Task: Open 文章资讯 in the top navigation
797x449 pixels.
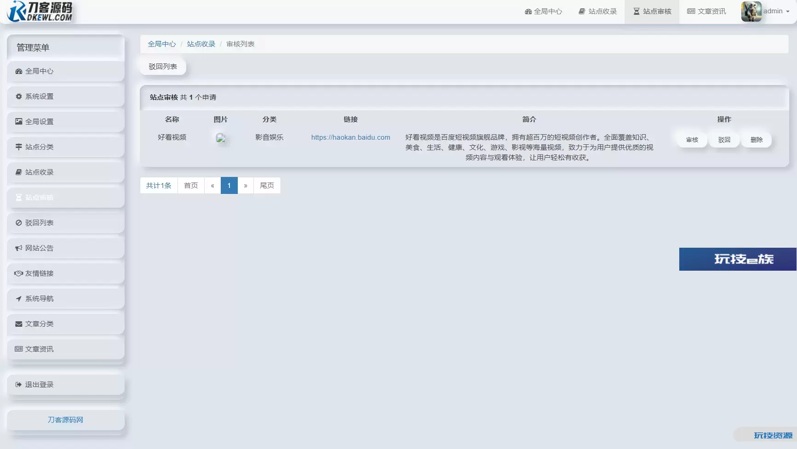Action: pos(706,11)
